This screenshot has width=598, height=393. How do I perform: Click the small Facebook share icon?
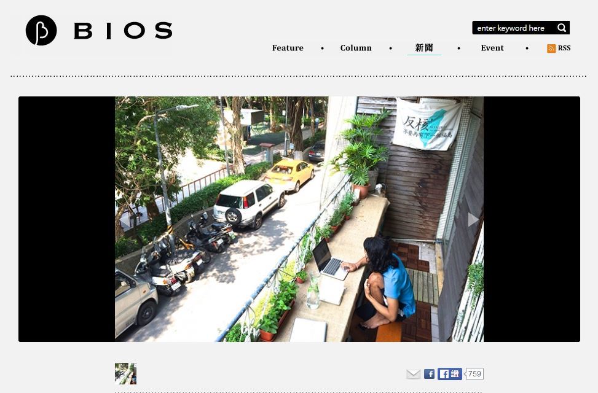[x=429, y=374]
